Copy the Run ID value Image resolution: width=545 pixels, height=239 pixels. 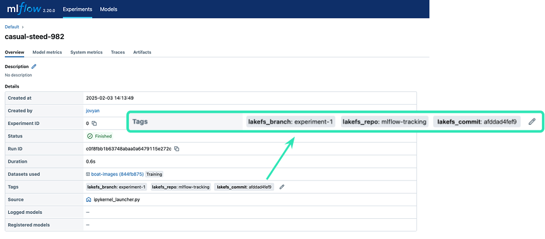click(177, 149)
